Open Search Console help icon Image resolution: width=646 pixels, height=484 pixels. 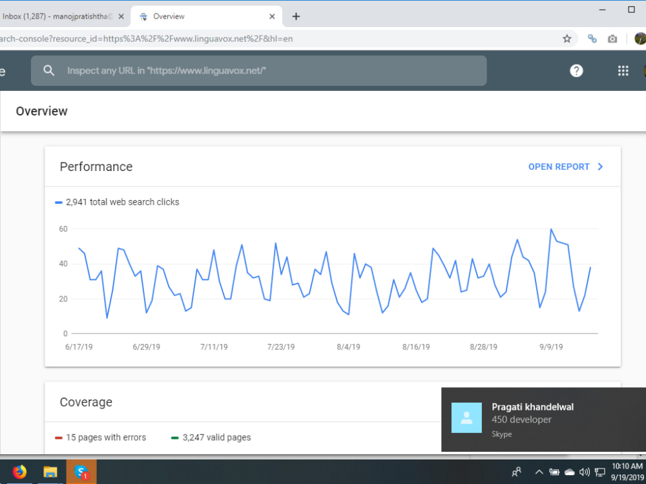[x=576, y=71]
